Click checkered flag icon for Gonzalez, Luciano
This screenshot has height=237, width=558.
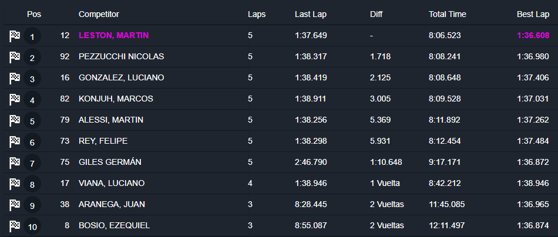tap(15, 78)
